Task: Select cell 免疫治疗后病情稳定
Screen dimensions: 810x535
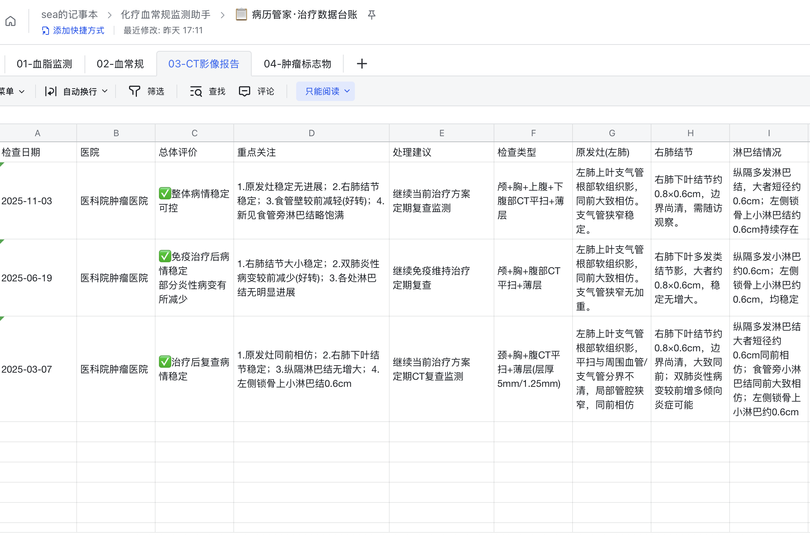Action: 194,278
